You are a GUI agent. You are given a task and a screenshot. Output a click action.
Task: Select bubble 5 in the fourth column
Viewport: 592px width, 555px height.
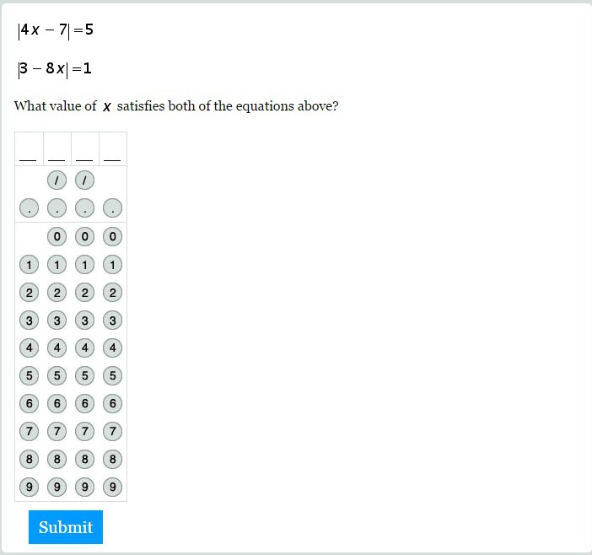click(112, 376)
